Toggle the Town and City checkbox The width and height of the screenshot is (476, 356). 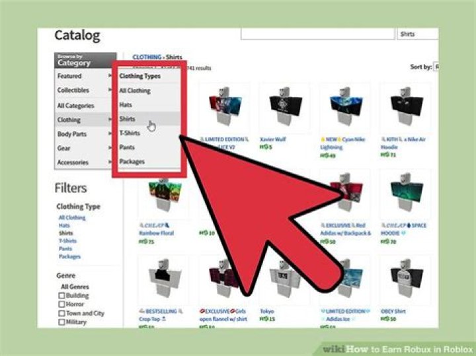[62, 313]
